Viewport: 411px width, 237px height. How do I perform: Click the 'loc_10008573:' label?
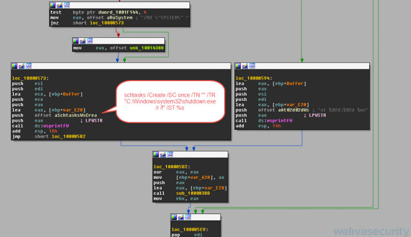pos(30,78)
